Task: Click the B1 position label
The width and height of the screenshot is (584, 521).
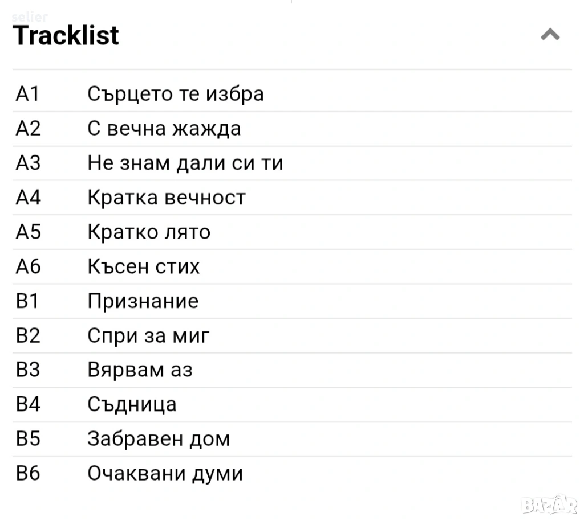Action: 27,301
